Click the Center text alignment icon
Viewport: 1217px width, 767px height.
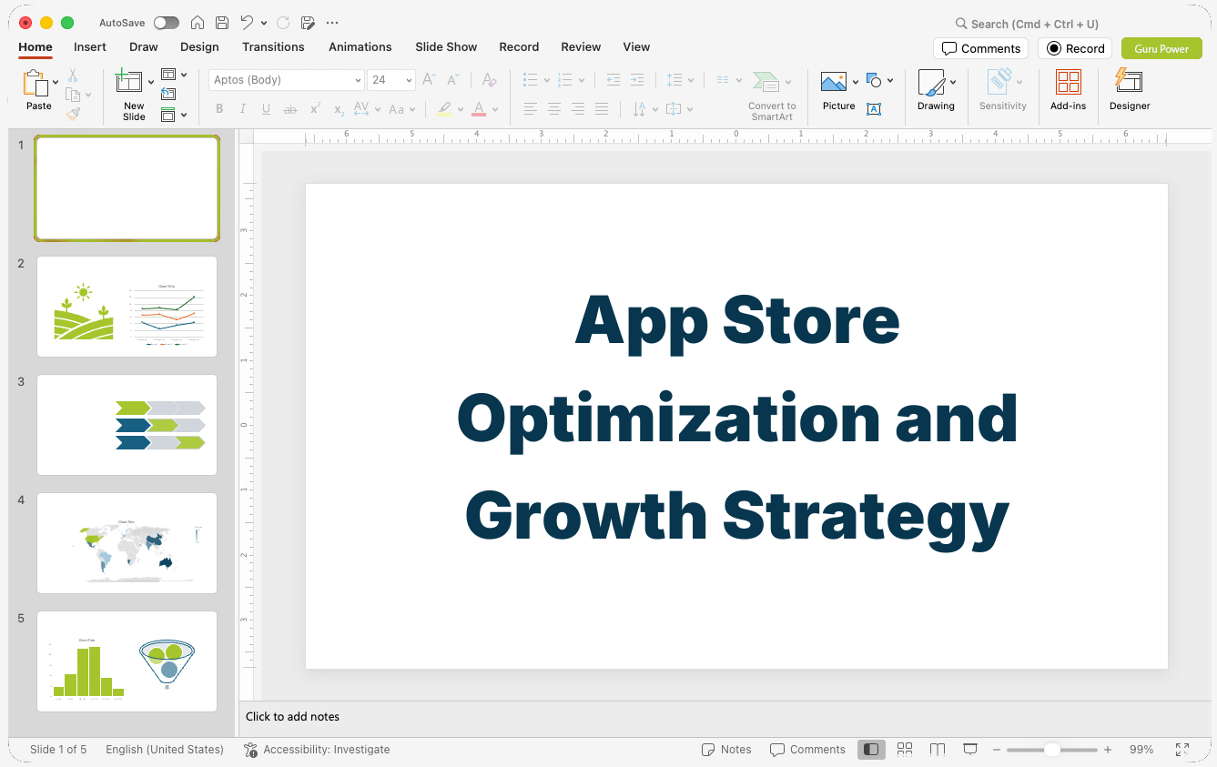pyautogui.click(x=554, y=109)
